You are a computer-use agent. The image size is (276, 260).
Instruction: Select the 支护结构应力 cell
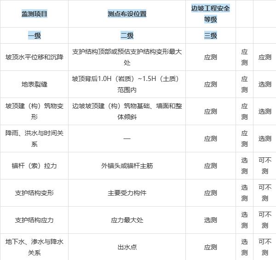(x=34, y=220)
